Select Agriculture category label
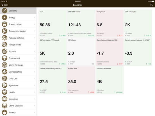This screenshot has width=155, height=116. click(13, 85)
